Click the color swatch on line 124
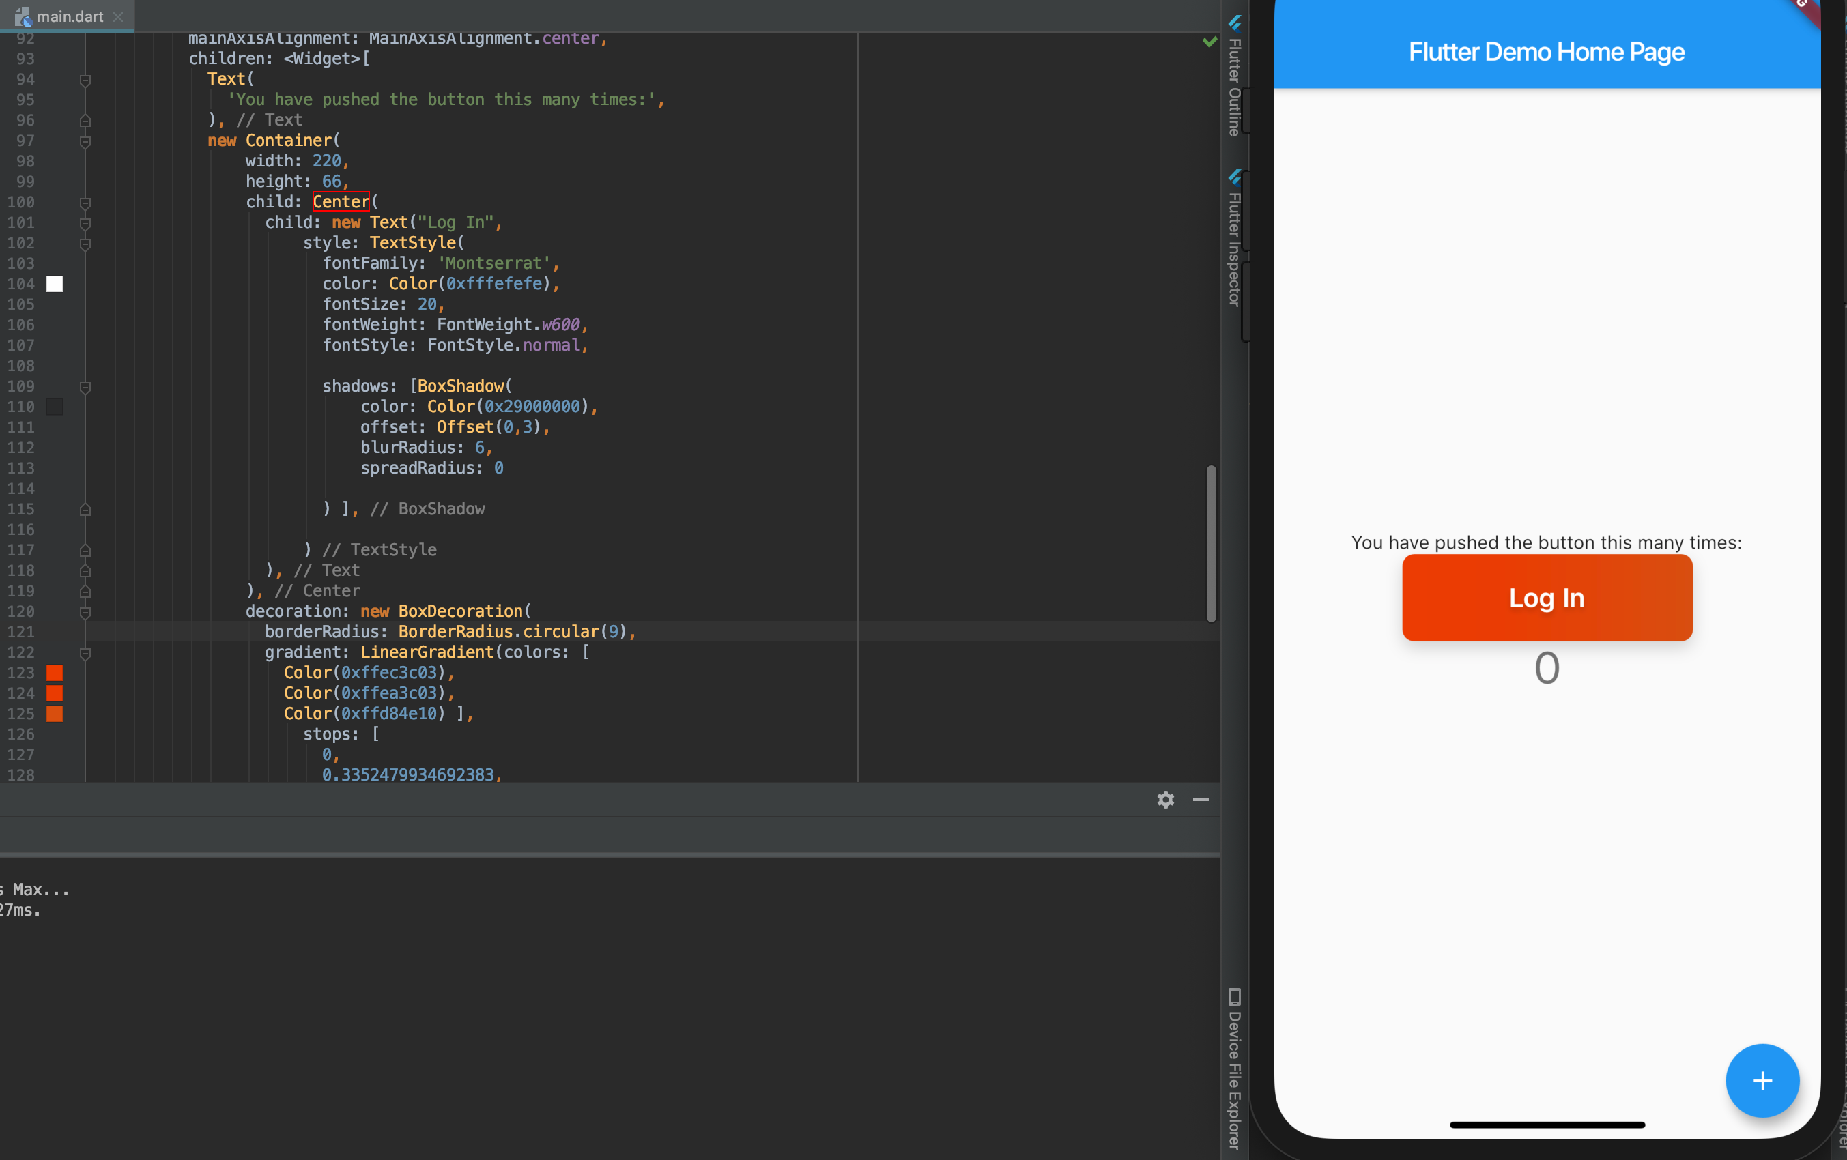 tap(55, 693)
